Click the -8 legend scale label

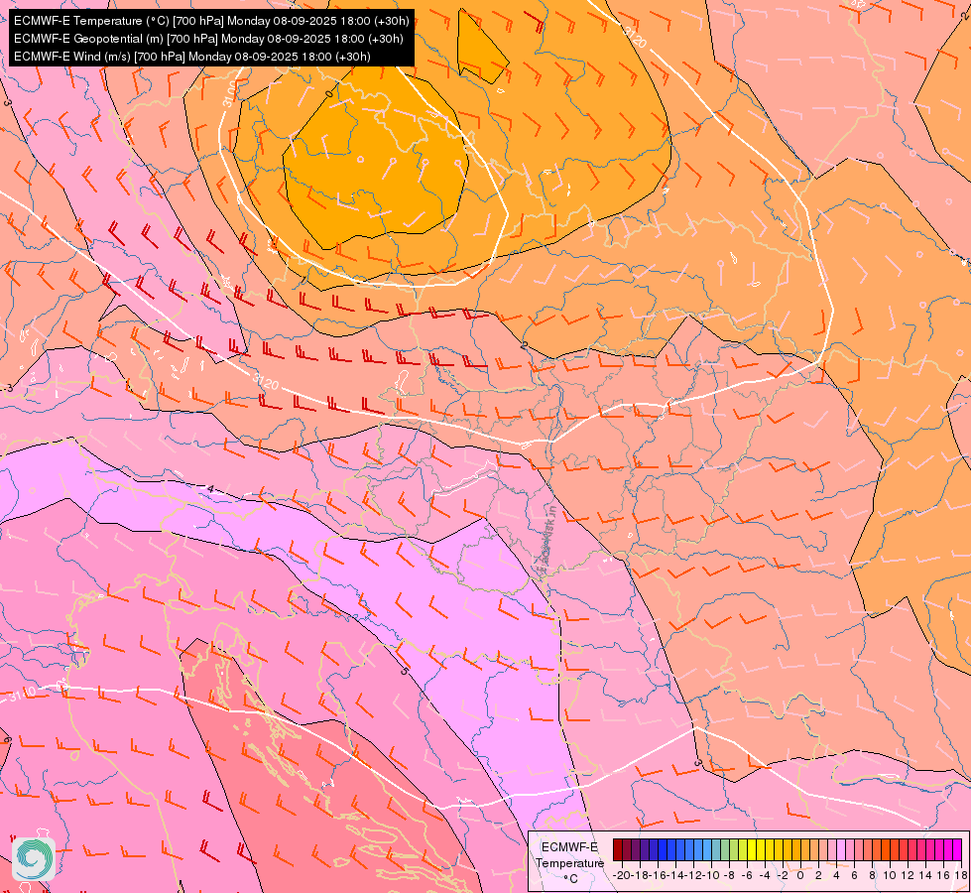(729, 875)
